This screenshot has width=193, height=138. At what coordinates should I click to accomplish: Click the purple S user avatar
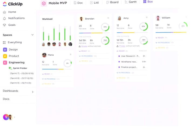pos(6,117)
